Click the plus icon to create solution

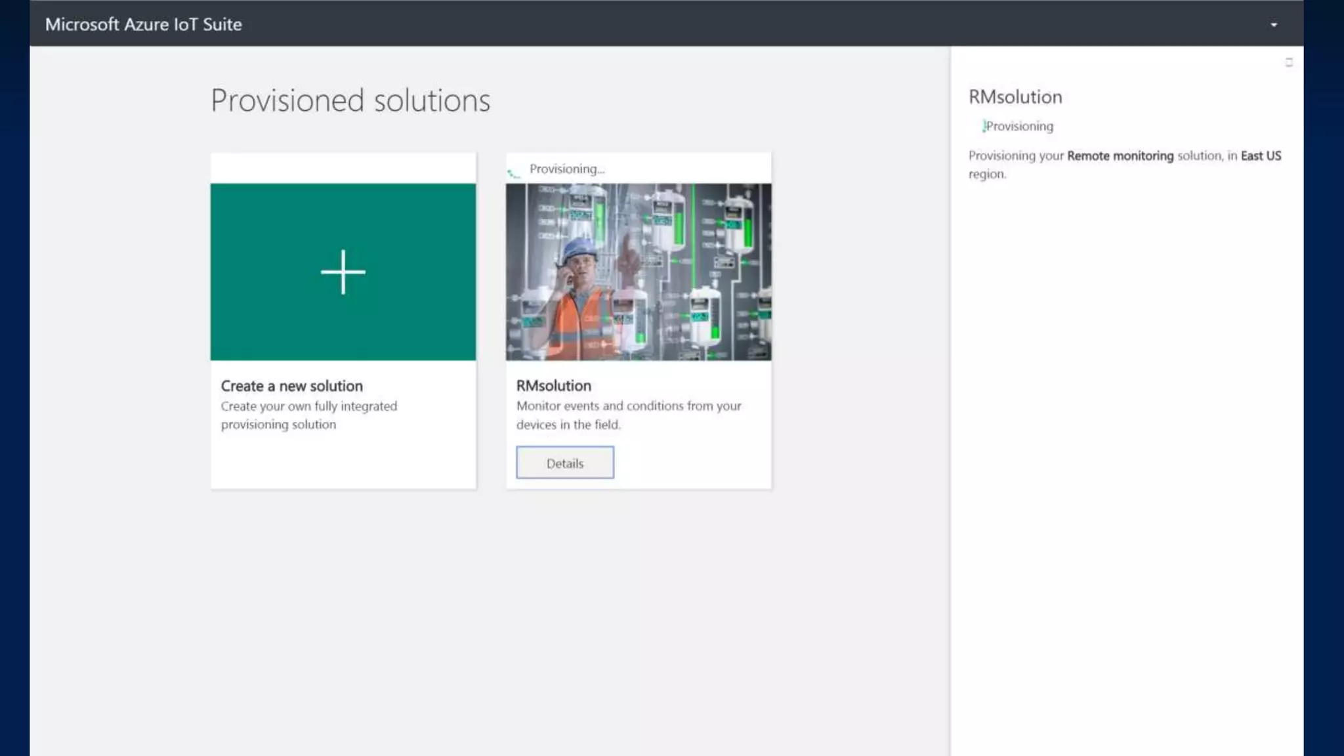(343, 272)
